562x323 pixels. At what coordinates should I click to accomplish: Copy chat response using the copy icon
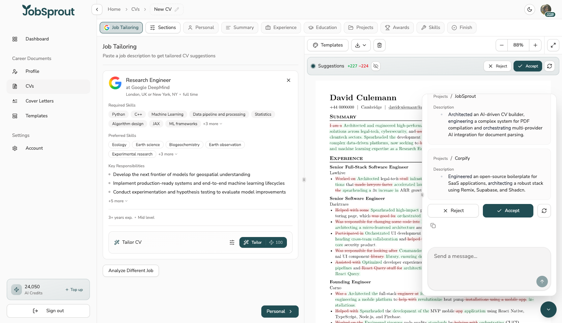433,226
